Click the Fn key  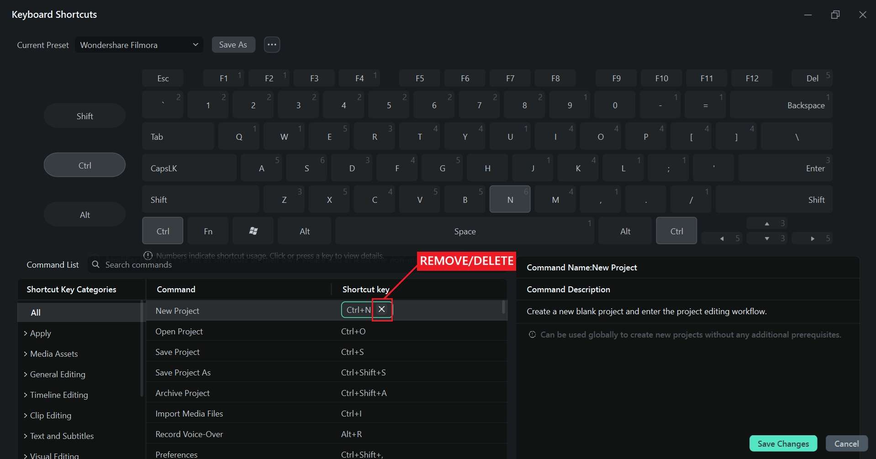click(208, 231)
